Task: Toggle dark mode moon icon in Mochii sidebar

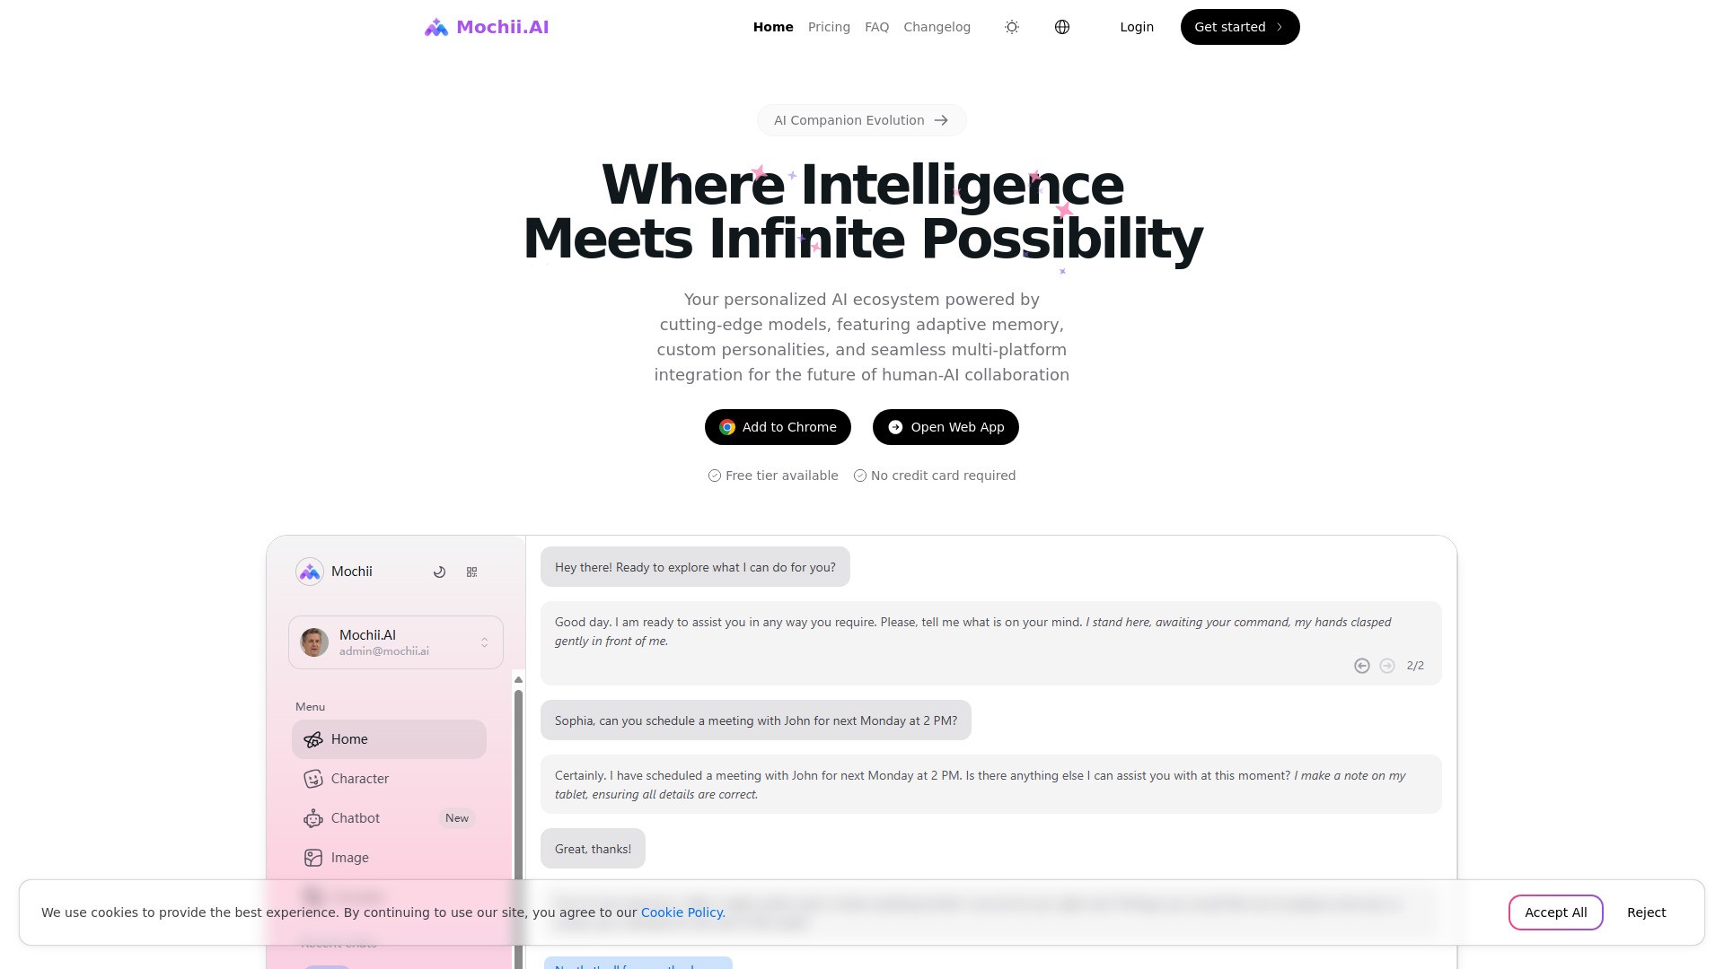Action: 439,572
